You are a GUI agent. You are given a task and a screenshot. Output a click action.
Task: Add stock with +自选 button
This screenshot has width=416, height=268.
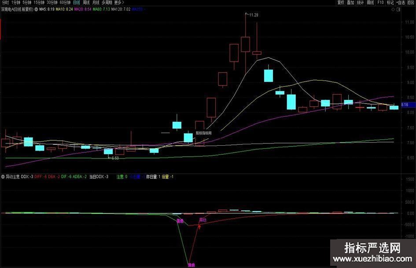click(401, 2)
